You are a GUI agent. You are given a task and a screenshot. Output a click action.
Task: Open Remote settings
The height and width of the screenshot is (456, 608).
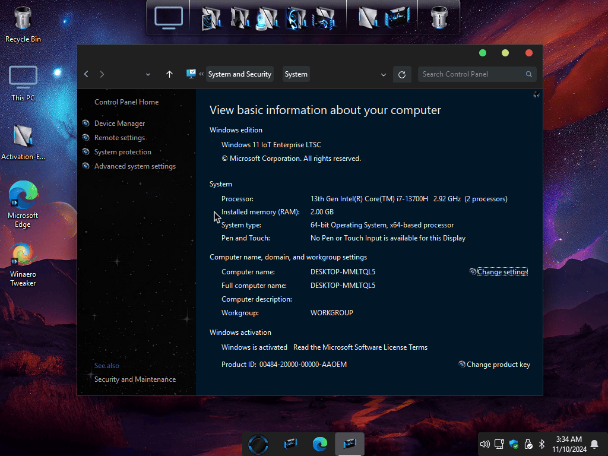pos(119,138)
